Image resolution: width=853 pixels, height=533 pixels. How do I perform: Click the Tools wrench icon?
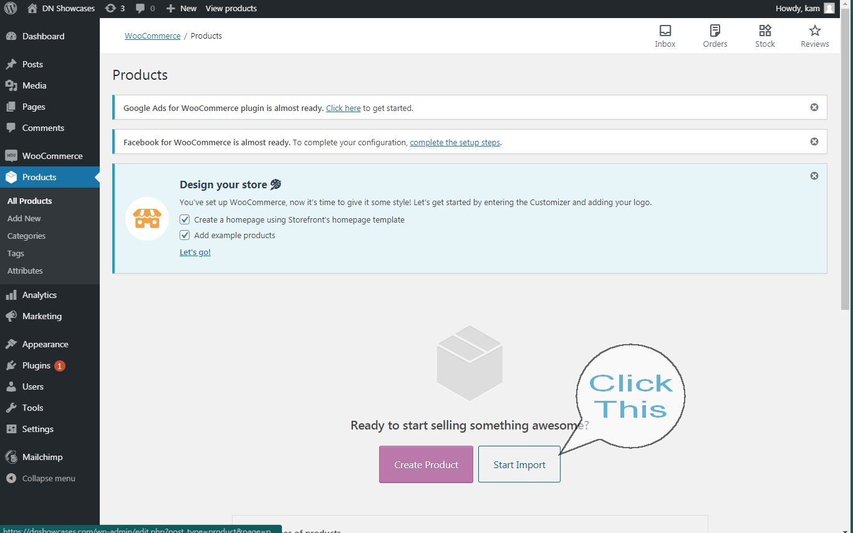pyautogui.click(x=11, y=408)
